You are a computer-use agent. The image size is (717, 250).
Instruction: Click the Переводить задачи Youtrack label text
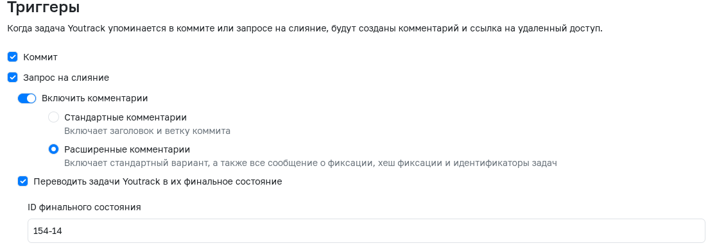(158, 181)
